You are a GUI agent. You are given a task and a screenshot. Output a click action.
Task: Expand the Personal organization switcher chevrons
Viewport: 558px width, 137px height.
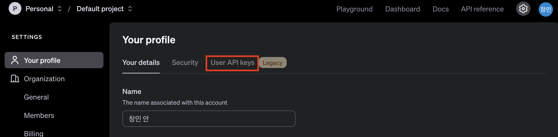(60, 9)
